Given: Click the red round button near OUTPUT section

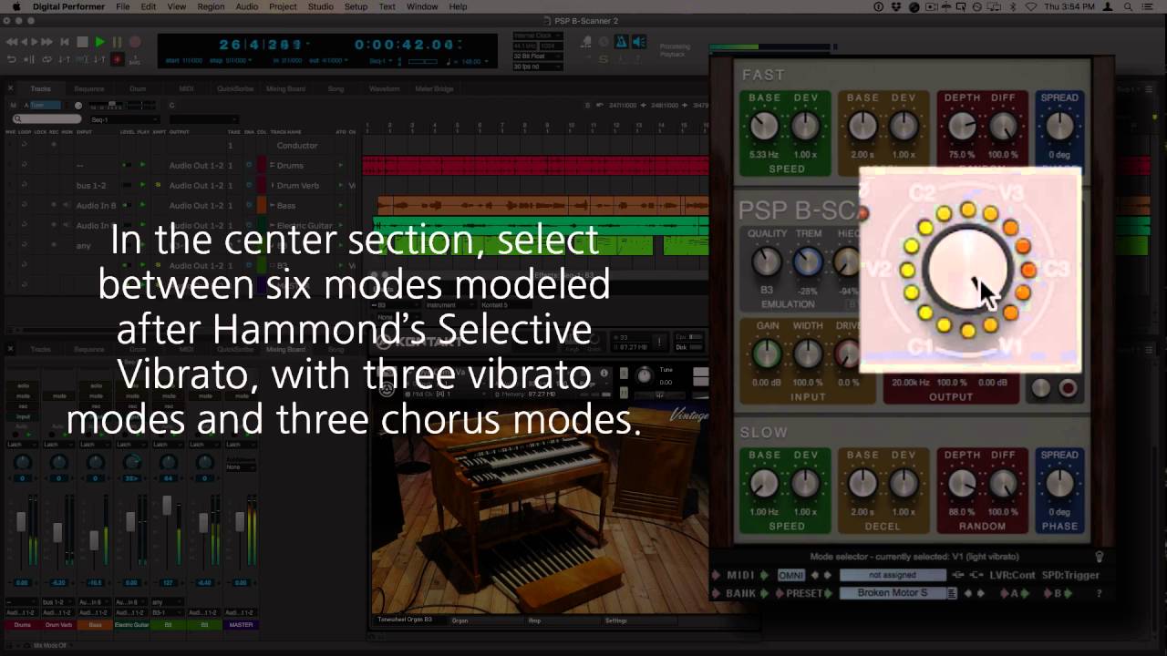Looking at the screenshot, I should pyautogui.click(x=1068, y=389).
